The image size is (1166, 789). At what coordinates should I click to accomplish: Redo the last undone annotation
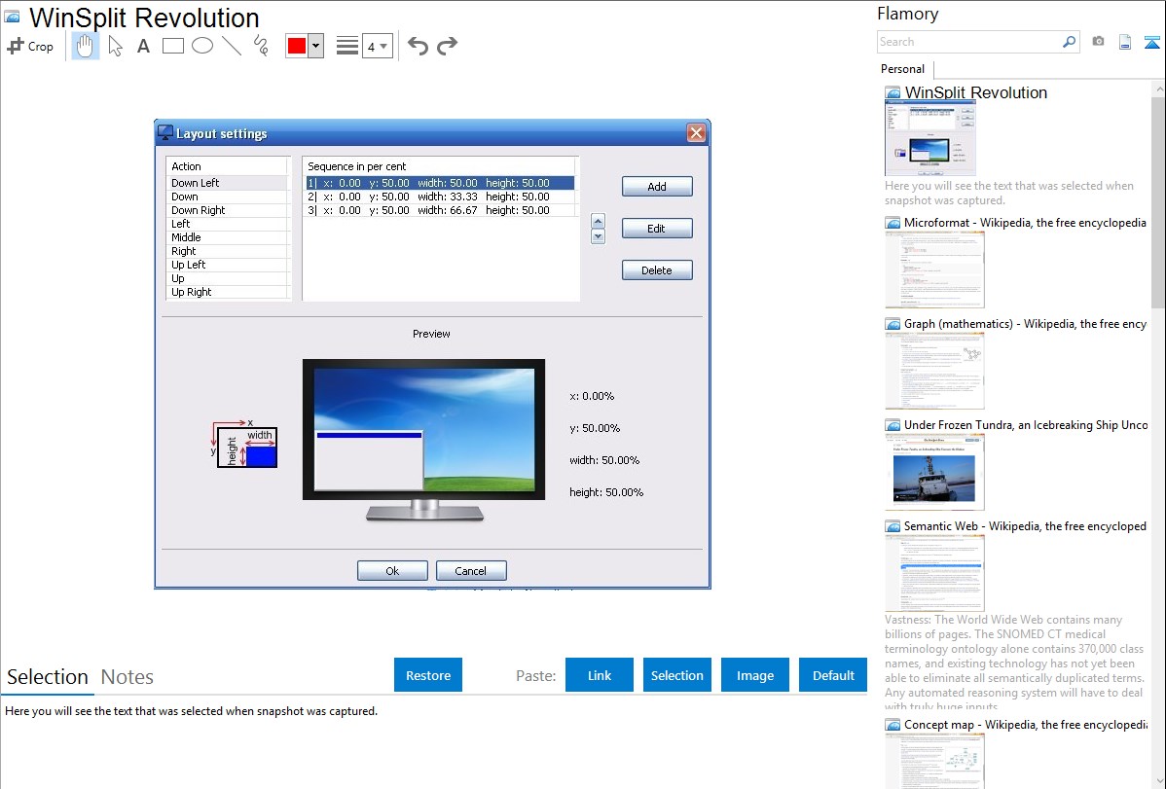coord(447,46)
